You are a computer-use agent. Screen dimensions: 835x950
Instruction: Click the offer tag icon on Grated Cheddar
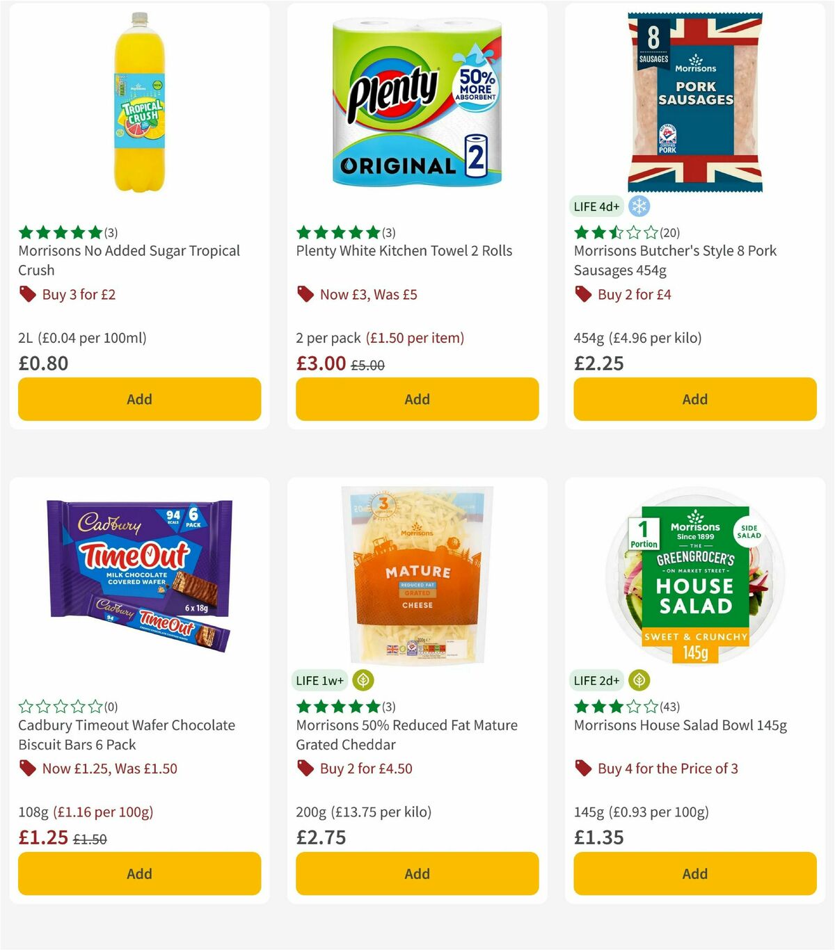point(305,768)
